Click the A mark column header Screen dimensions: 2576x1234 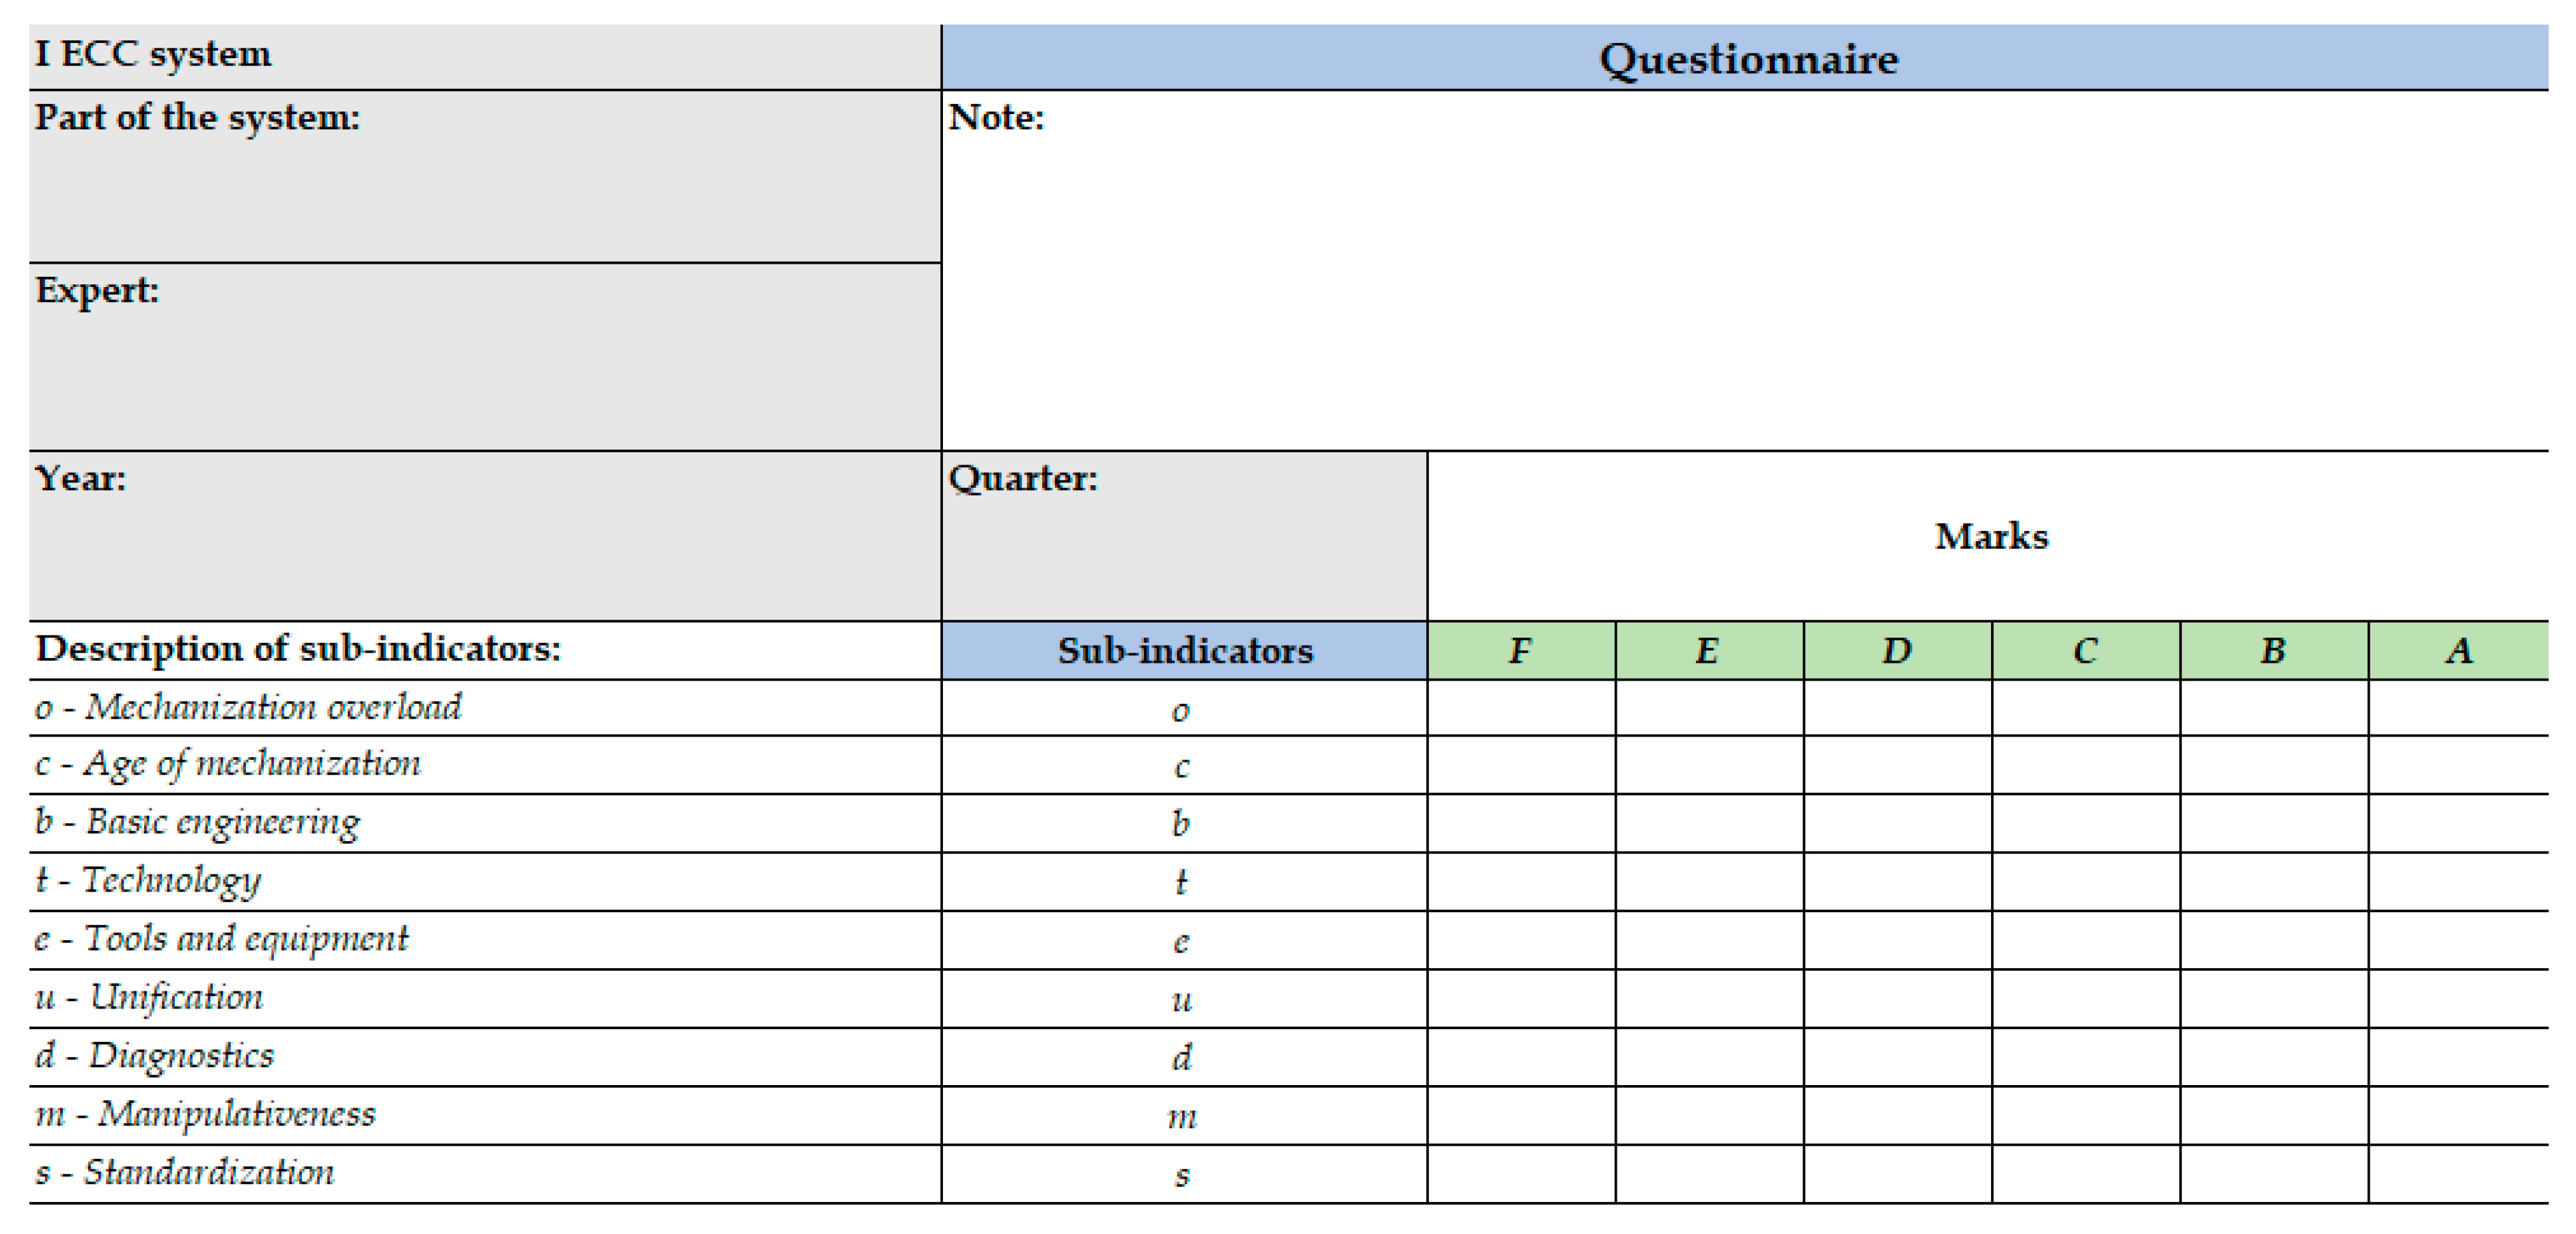(x=2458, y=651)
